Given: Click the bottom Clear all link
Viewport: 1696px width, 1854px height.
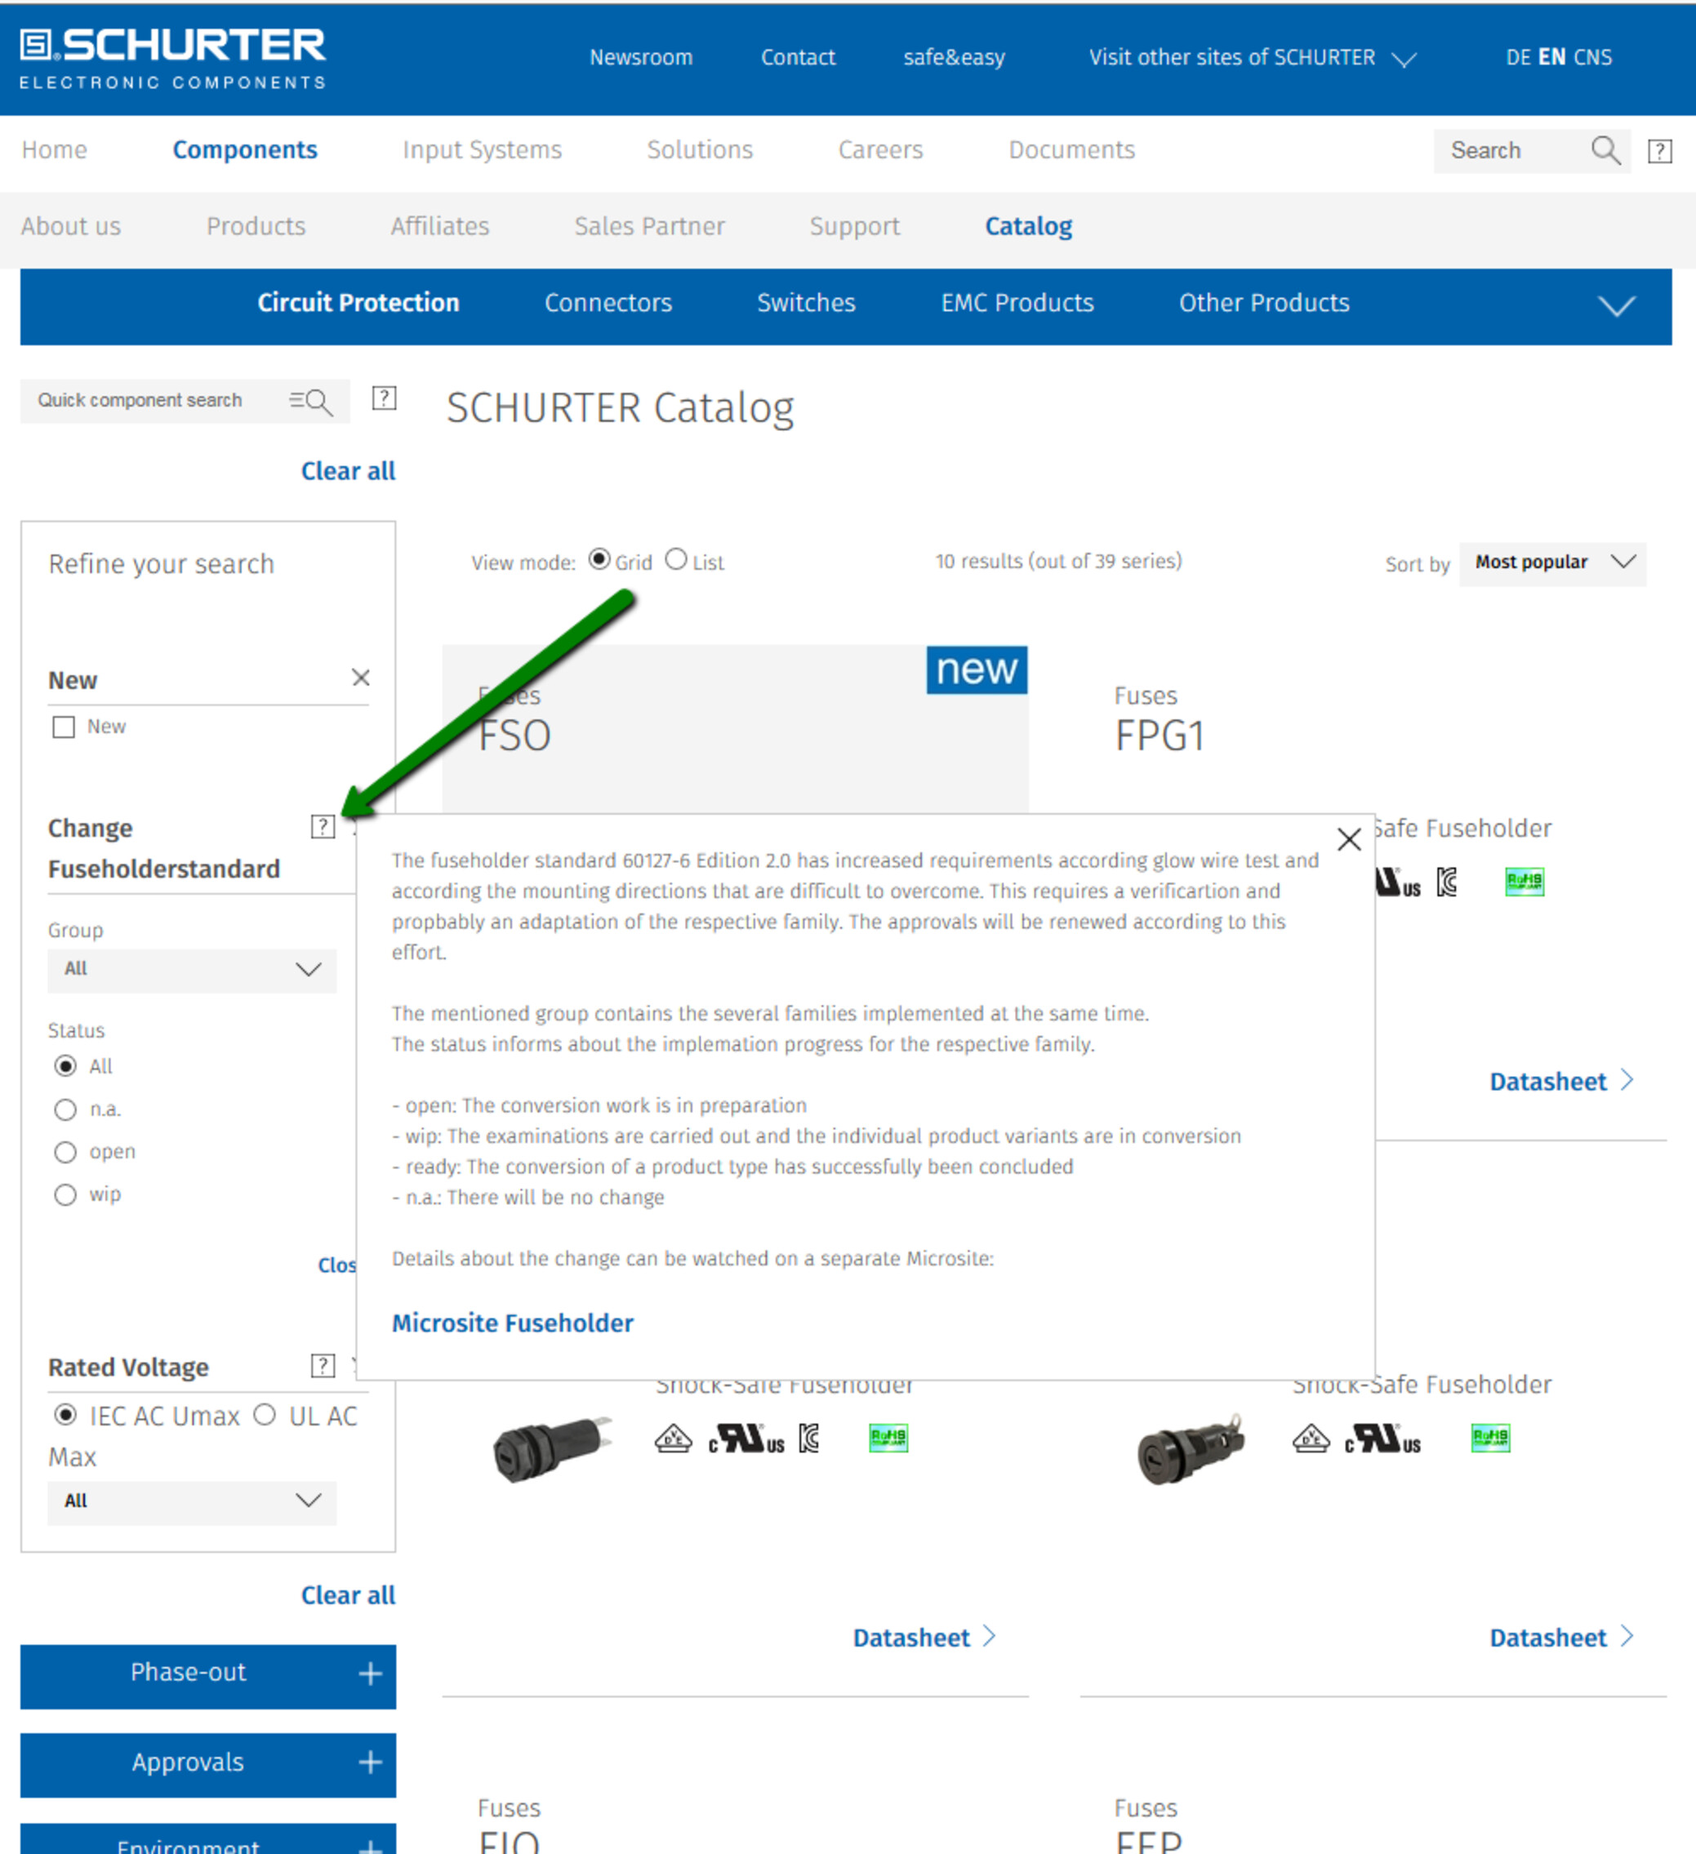Looking at the screenshot, I should click(348, 1595).
